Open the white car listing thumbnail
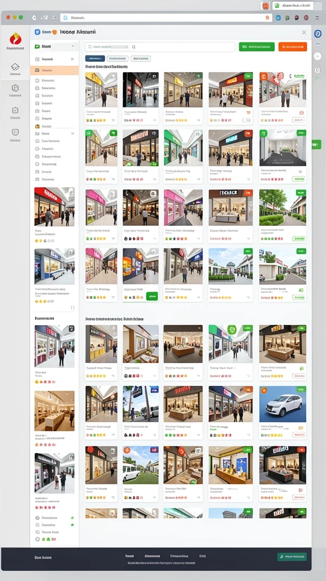 [x=282, y=404]
